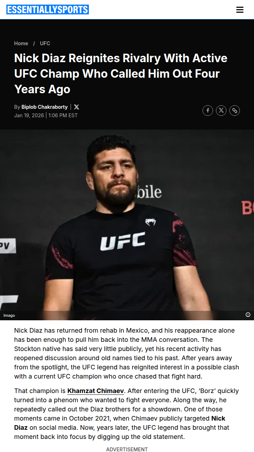Share article on Facebook
Screen dimensions: 254x452
point(208,111)
